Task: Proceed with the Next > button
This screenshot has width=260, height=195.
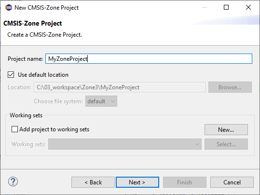Action: pyautogui.click(x=137, y=182)
